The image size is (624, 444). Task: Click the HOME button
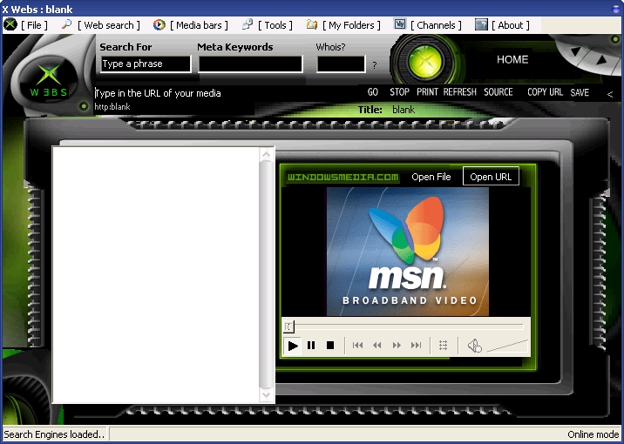tap(512, 59)
